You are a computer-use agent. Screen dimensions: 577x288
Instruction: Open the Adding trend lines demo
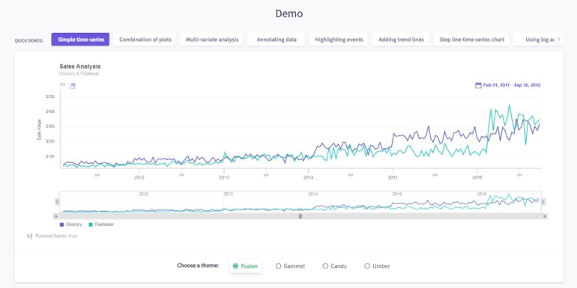401,40
